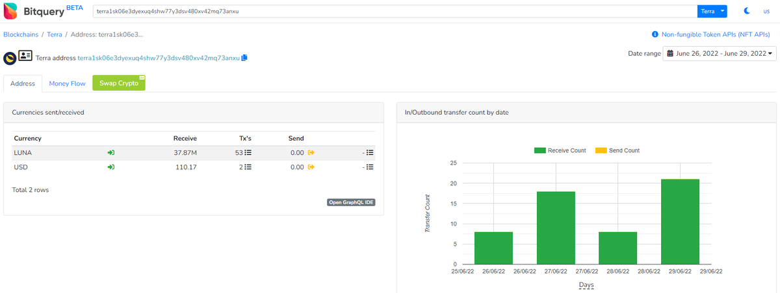Open the USD sent transactions list icon

click(x=370, y=167)
